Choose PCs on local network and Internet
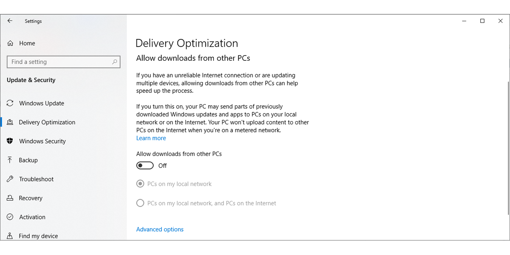 (140, 203)
